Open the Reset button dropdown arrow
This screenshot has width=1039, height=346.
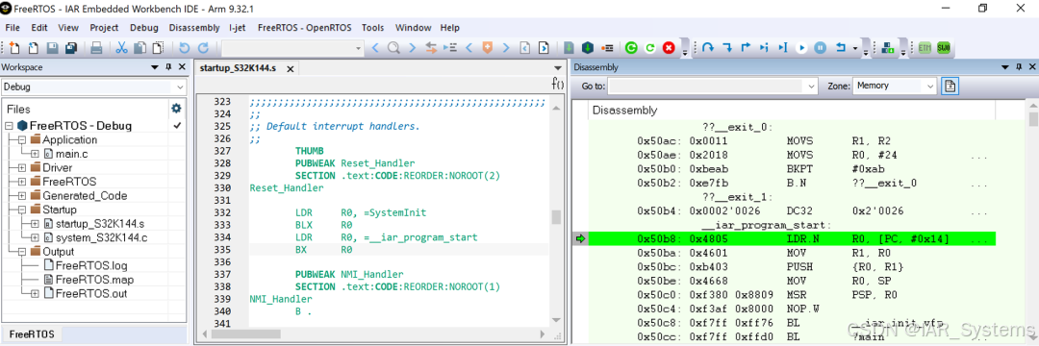click(x=855, y=48)
